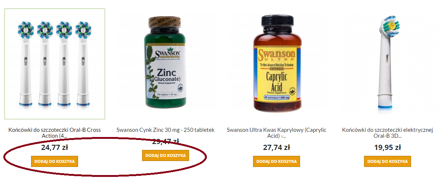The width and height of the screenshot is (441, 178).
Task: Open the Swanson Zinc Gluconate bottle image
Action: pyautogui.click(x=165, y=63)
